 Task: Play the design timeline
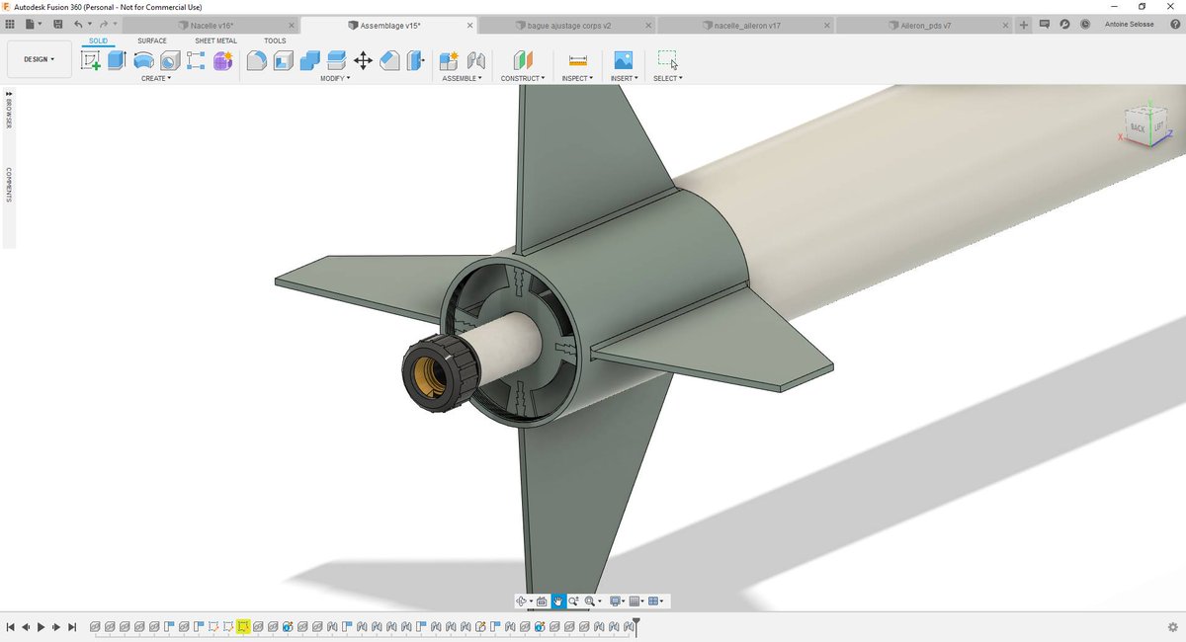(x=41, y=626)
